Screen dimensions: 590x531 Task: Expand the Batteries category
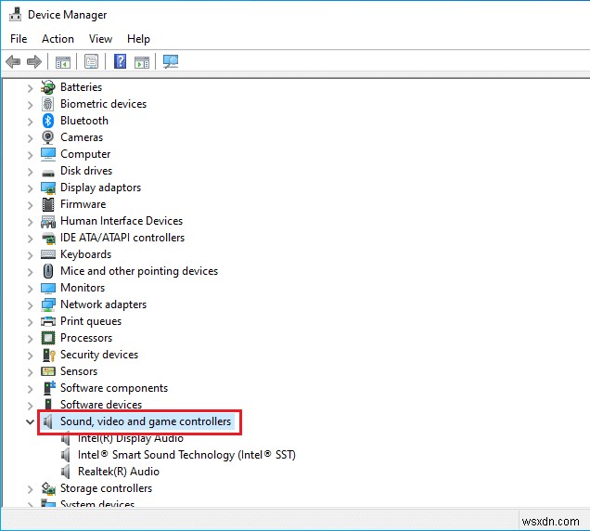(30, 88)
